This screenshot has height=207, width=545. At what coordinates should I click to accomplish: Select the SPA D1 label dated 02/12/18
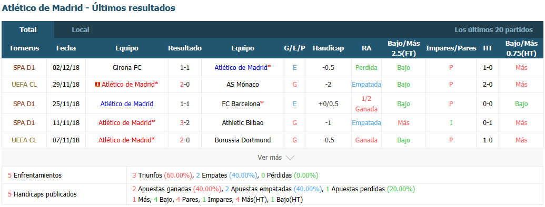(24, 68)
